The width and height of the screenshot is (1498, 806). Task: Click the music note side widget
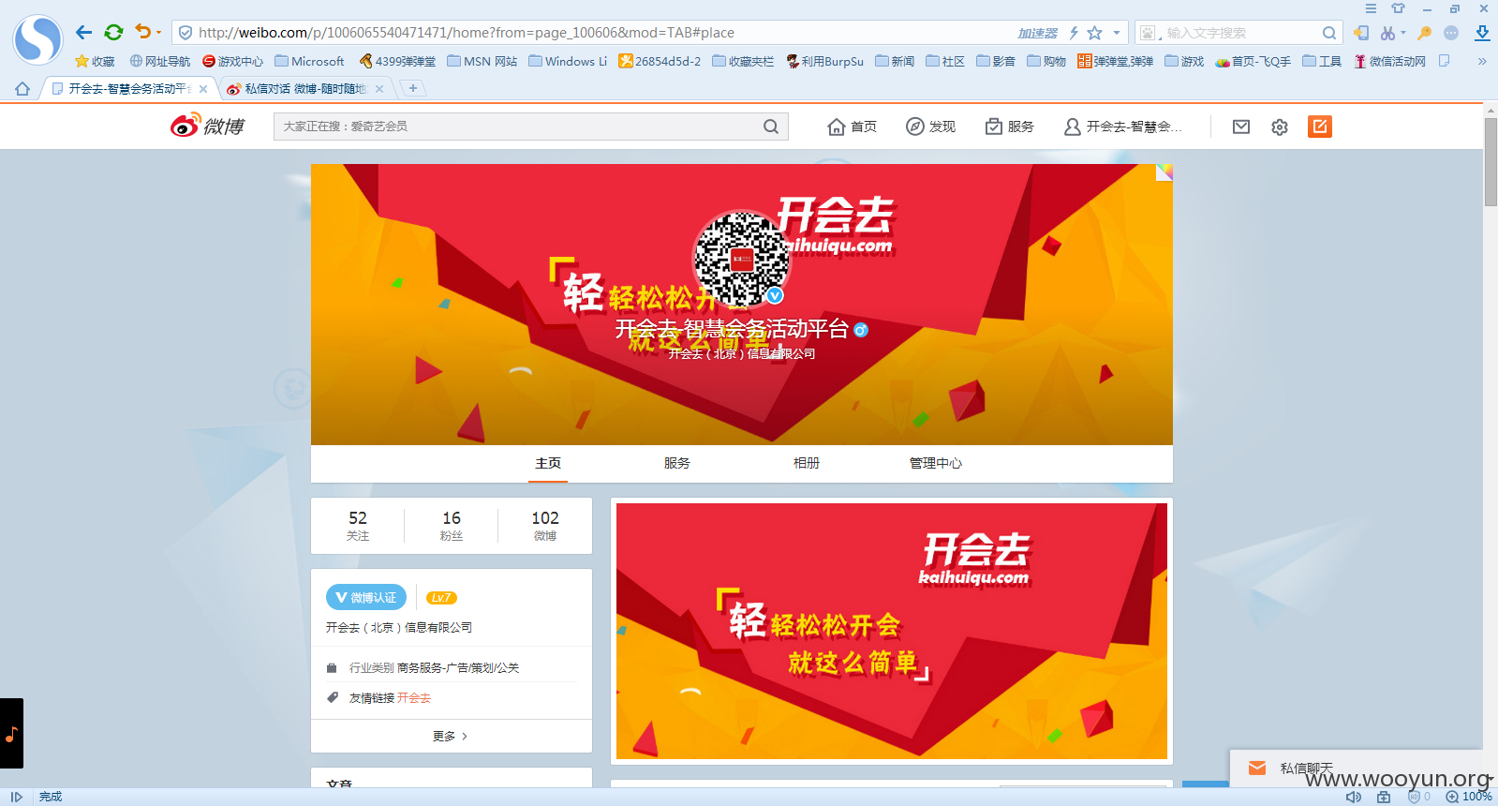click(11, 734)
